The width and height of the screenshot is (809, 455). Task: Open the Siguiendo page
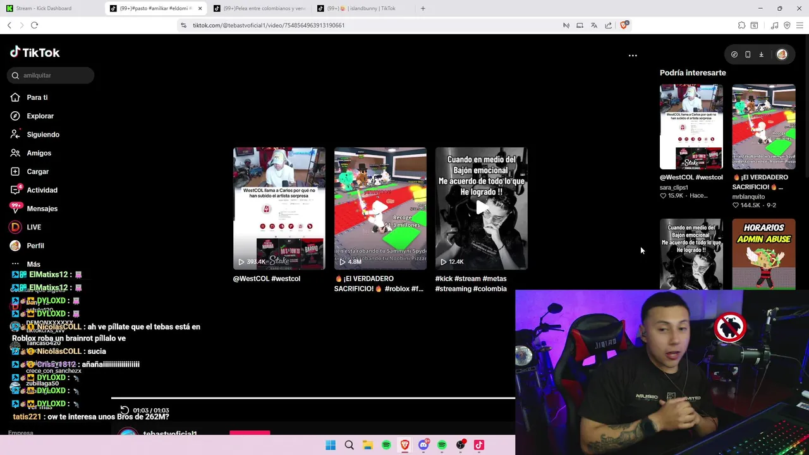[35, 134]
